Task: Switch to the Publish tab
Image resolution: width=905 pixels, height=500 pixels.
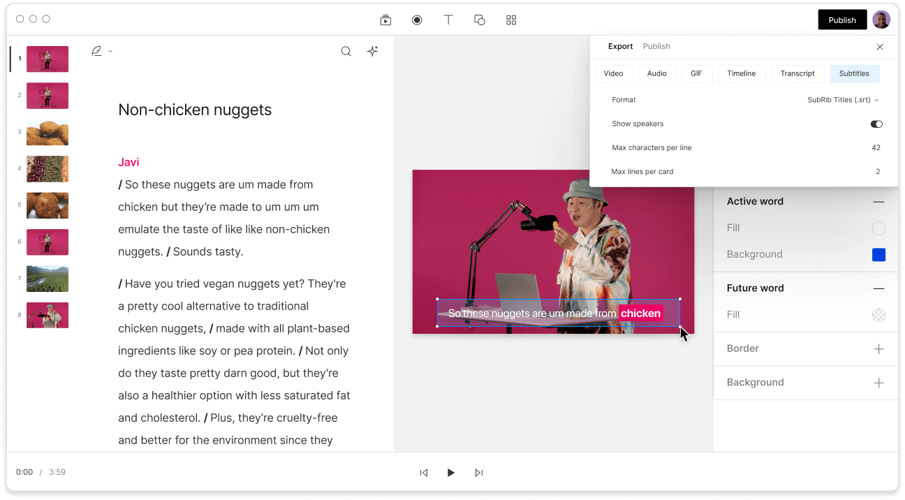Action: tap(656, 46)
